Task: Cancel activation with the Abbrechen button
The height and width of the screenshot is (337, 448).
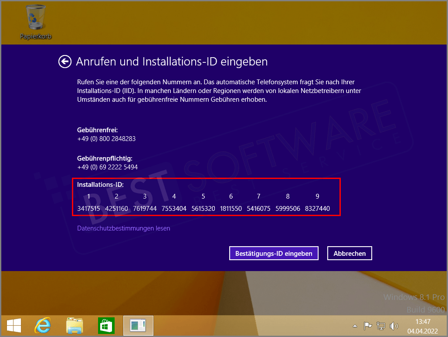Action: pyautogui.click(x=349, y=253)
